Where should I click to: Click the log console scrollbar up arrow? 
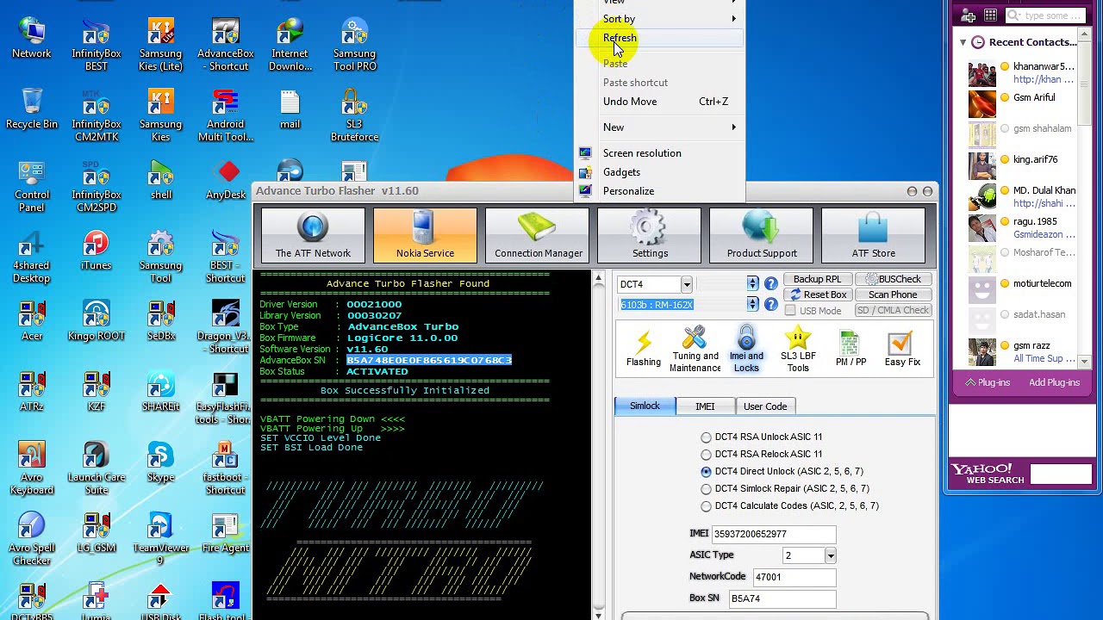pyautogui.click(x=598, y=278)
